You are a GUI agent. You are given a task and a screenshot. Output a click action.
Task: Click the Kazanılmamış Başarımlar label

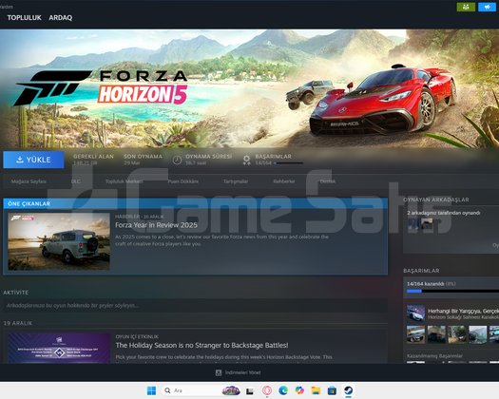click(434, 355)
